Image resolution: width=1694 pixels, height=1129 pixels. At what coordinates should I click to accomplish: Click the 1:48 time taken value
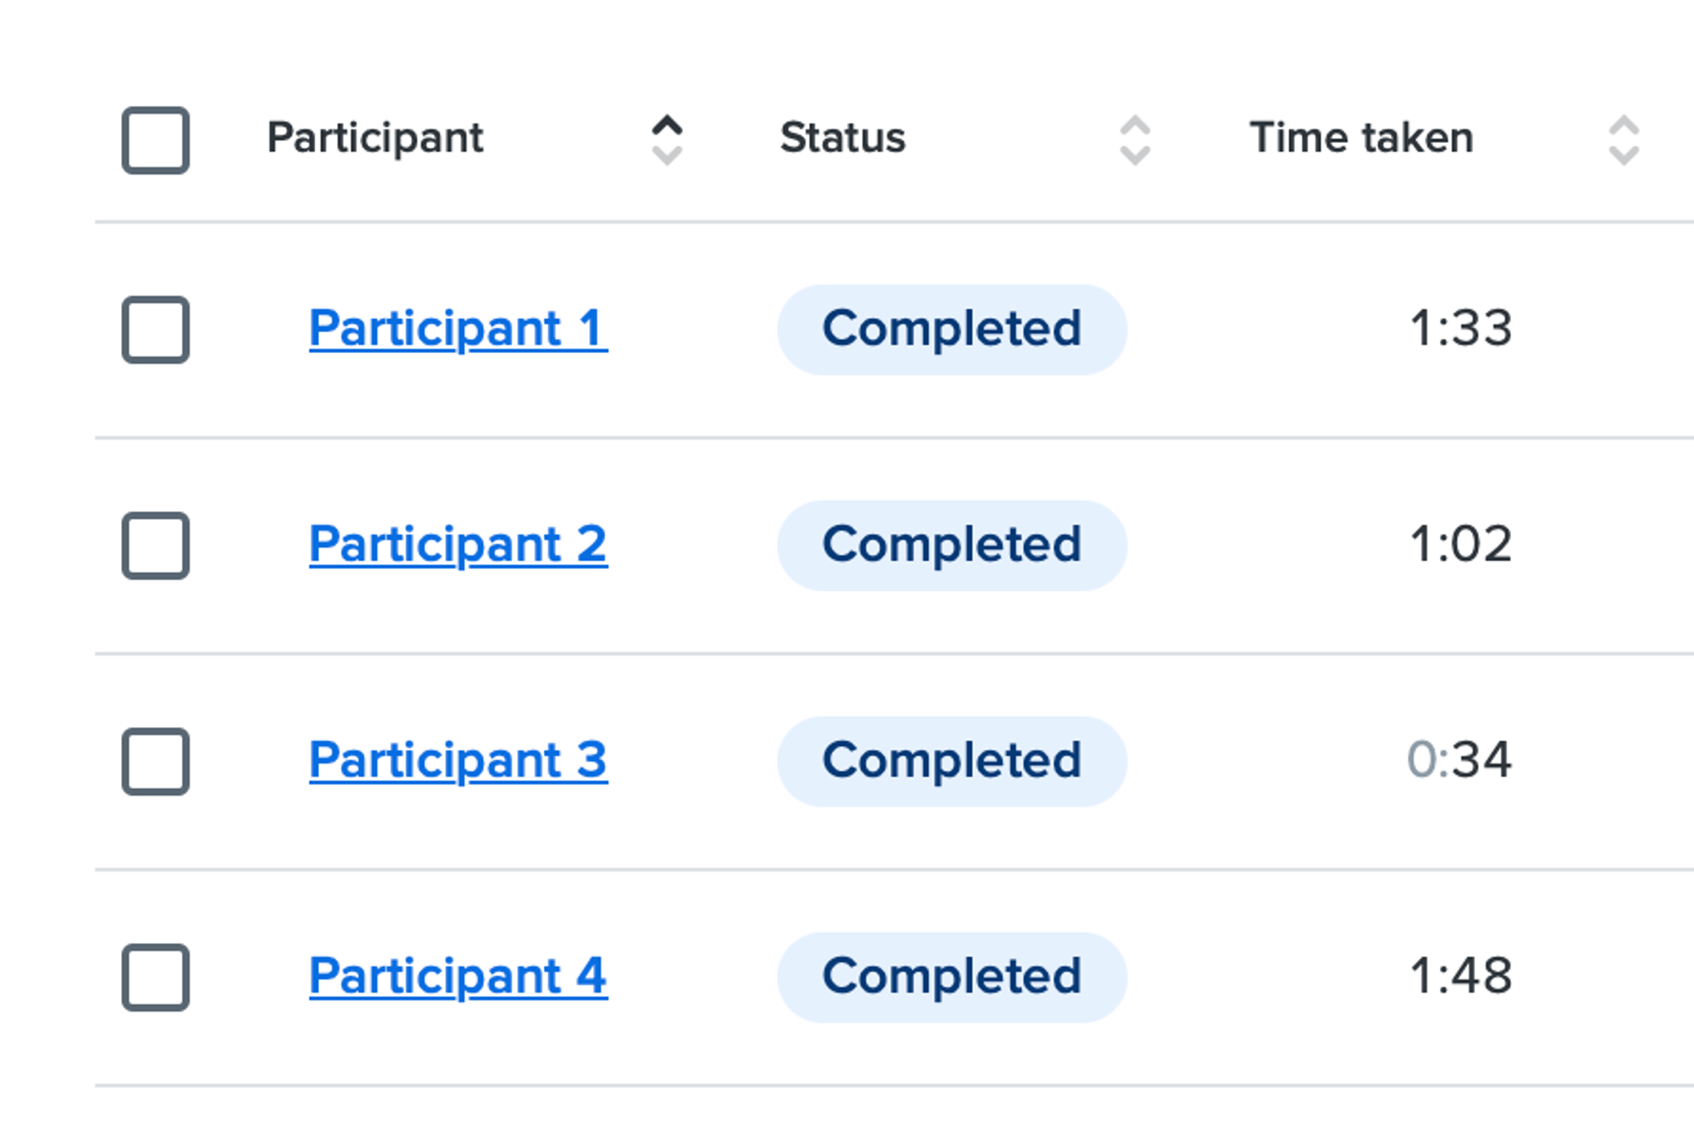pyautogui.click(x=1460, y=976)
